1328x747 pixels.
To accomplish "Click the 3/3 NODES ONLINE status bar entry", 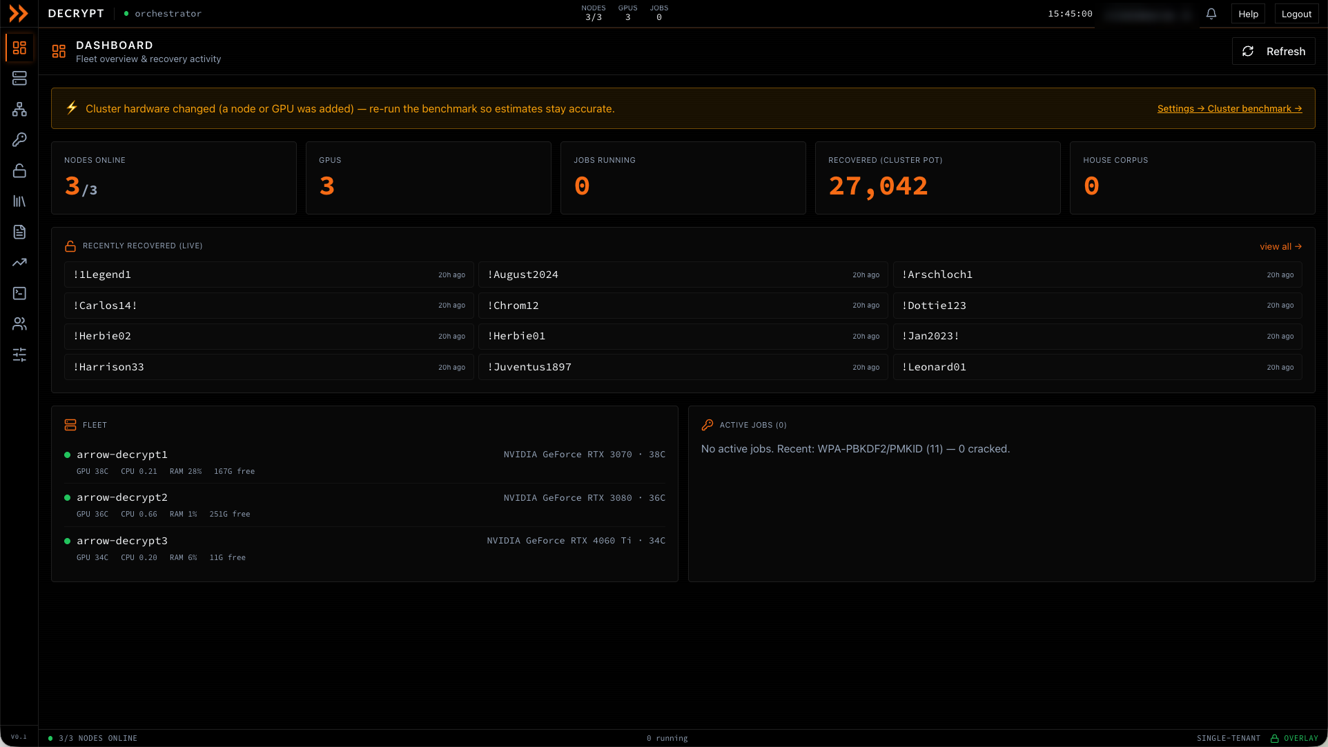I will click(x=93, y=739).
